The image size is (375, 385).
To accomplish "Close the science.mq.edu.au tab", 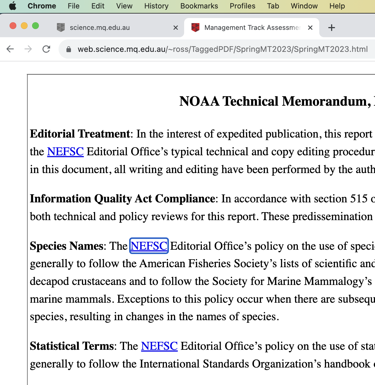I will point(176,28).
